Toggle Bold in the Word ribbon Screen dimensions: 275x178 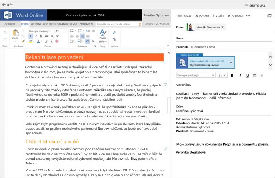coord(31,36)
